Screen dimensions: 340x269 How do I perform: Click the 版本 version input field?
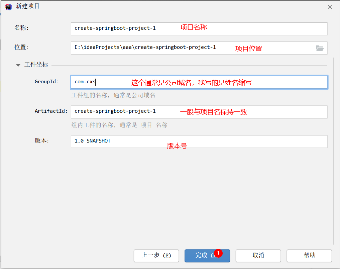point(199,142)
